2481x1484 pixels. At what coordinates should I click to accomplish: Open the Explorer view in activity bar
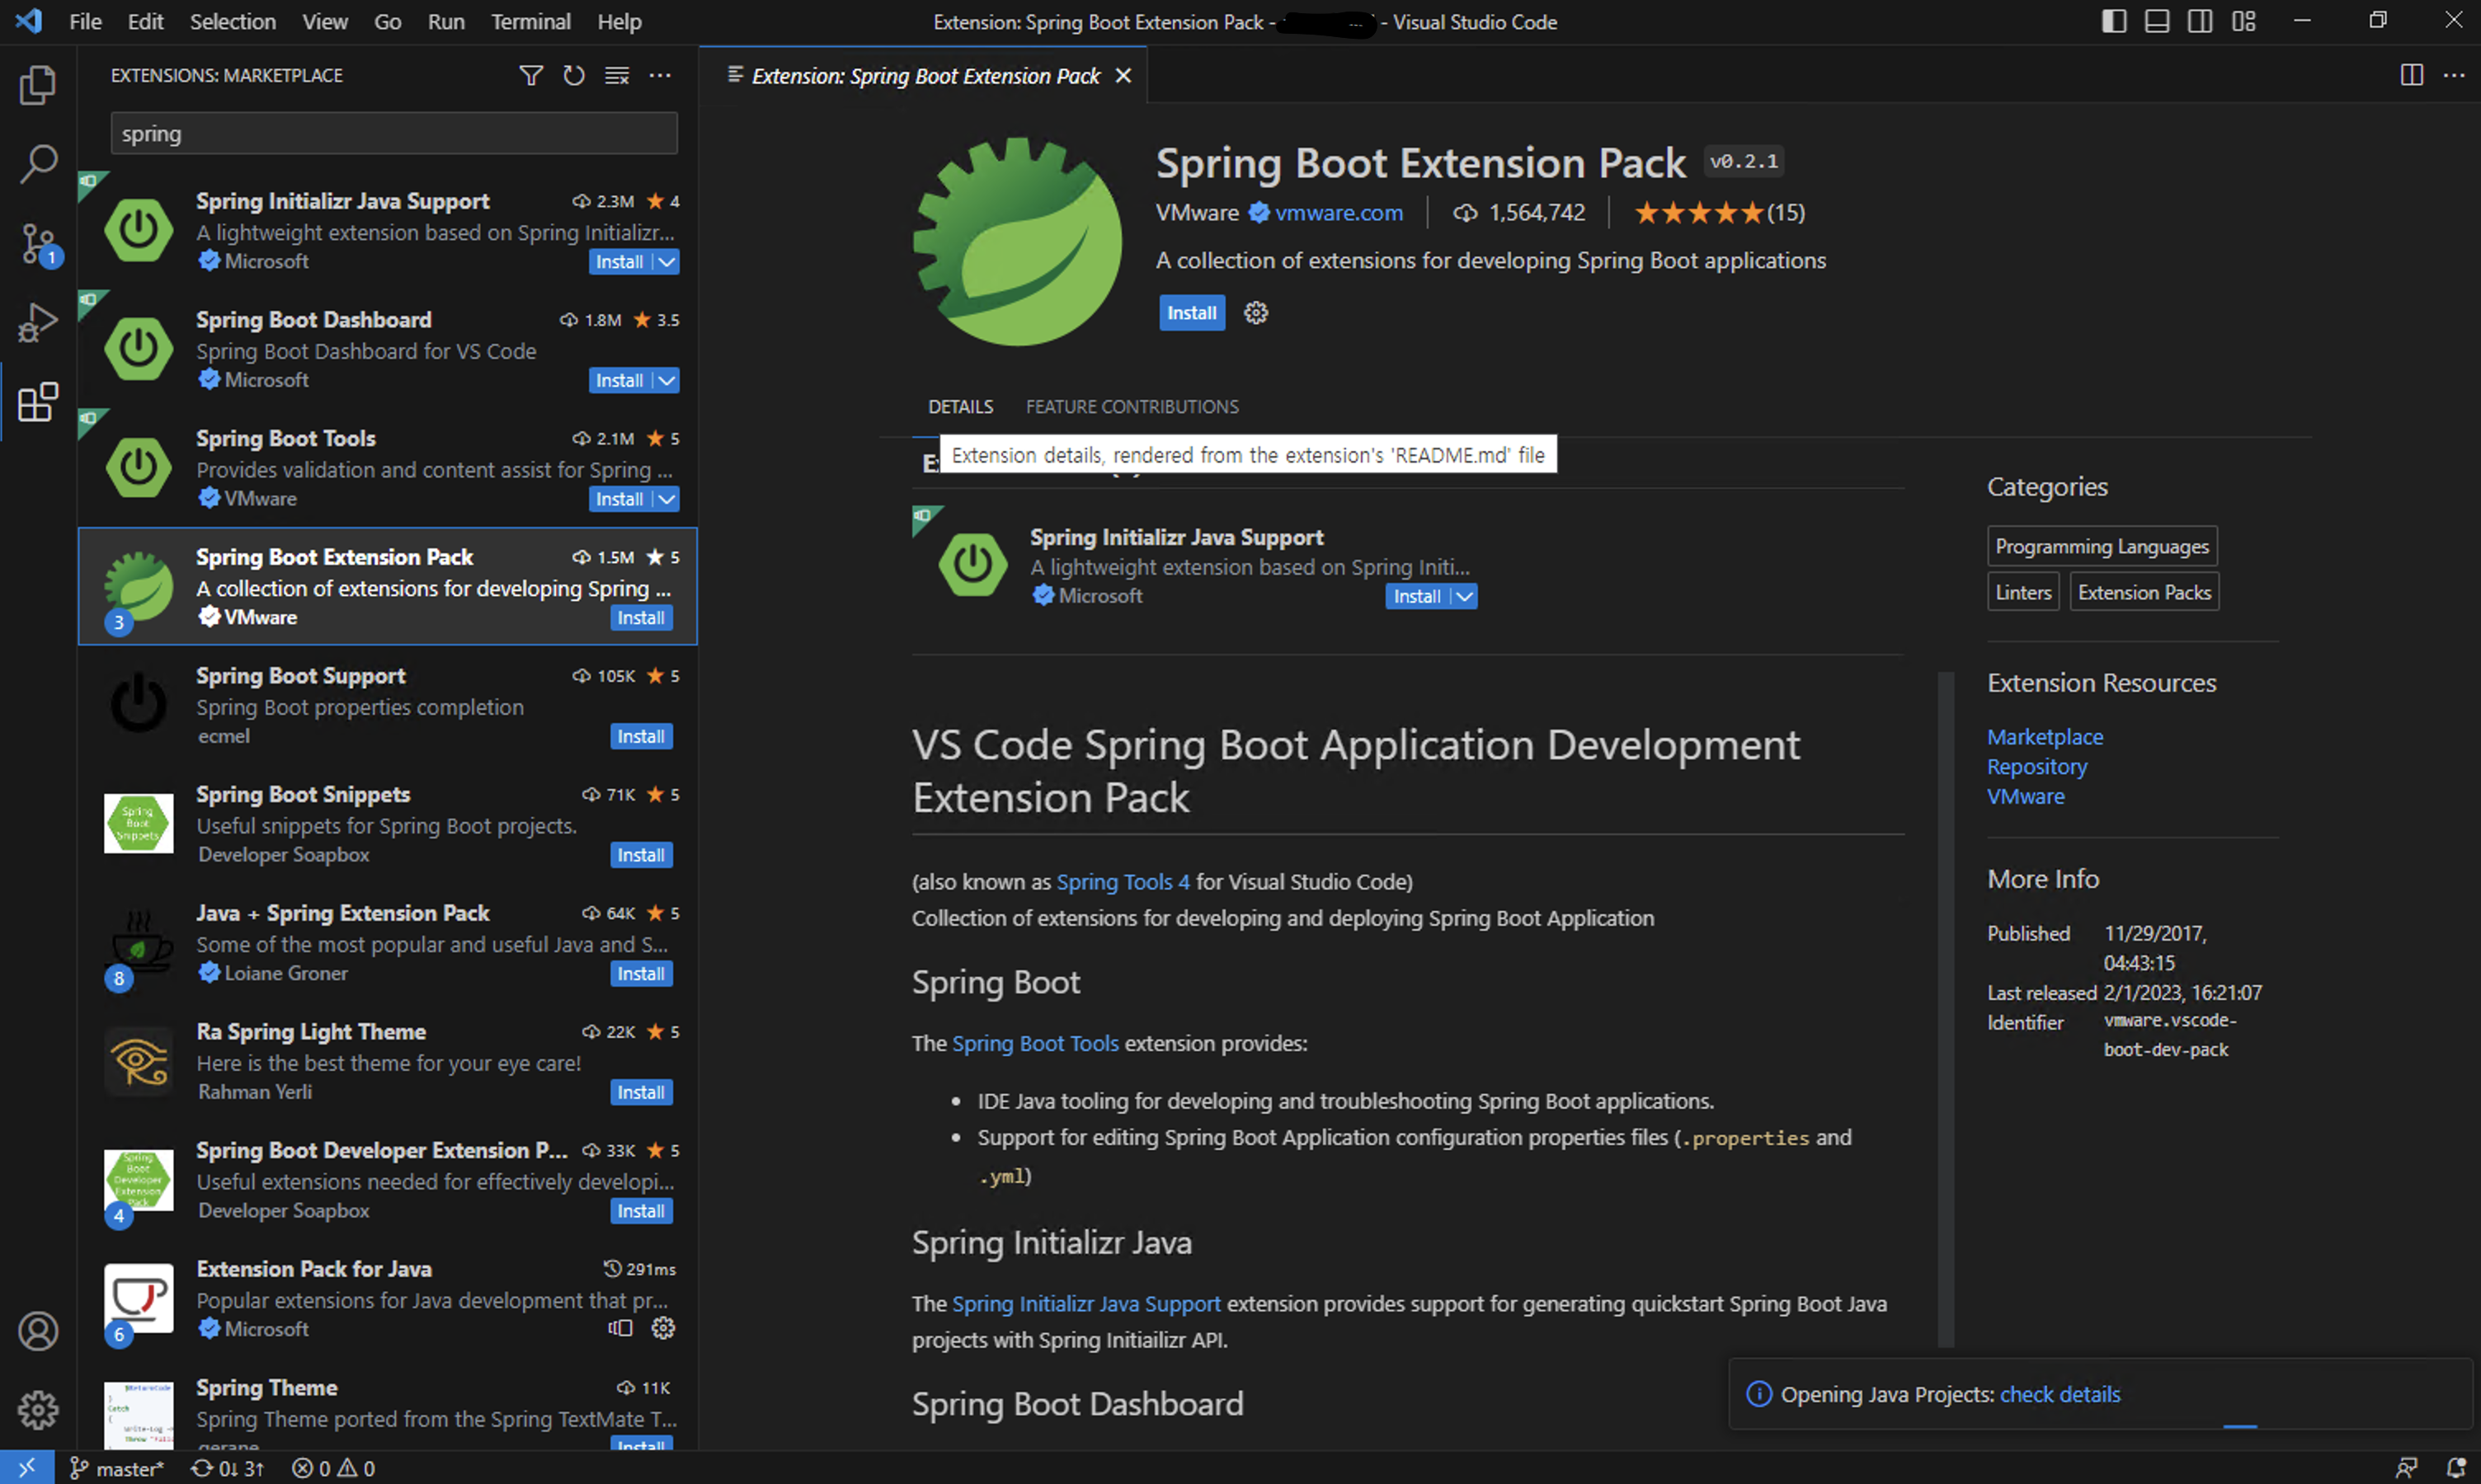click(37, 84)
